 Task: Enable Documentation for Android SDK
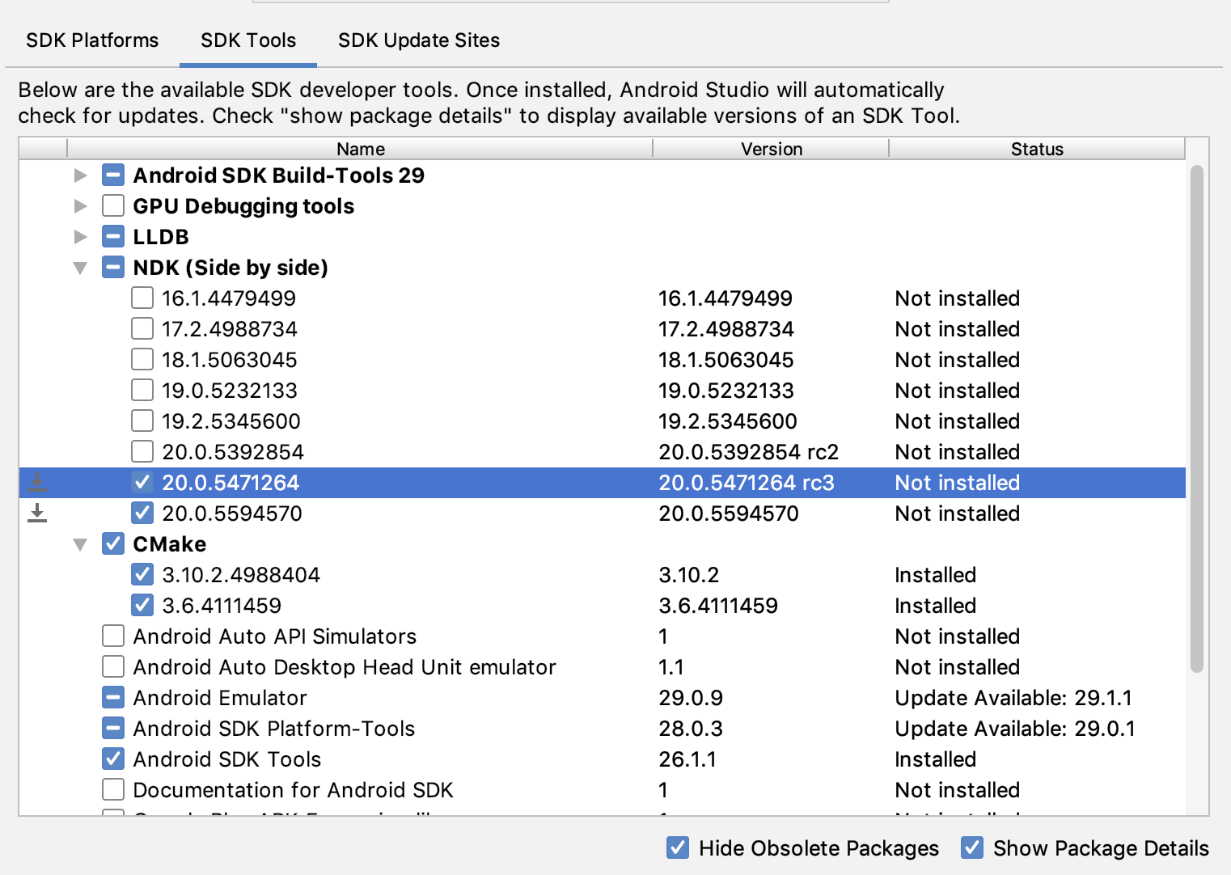112,790
